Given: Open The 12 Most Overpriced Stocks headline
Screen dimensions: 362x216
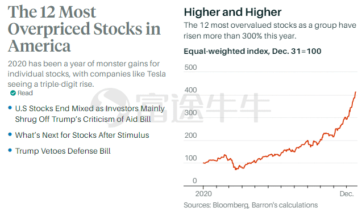Looking at the screenshot, I should [84, 29].
